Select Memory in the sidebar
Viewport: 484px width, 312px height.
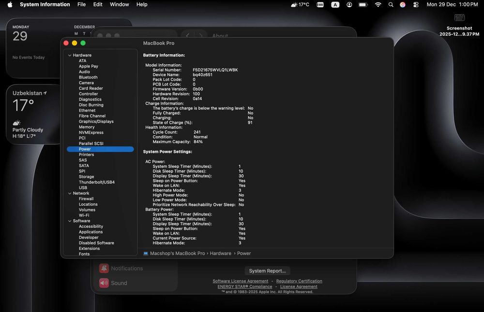coord(87,127)
